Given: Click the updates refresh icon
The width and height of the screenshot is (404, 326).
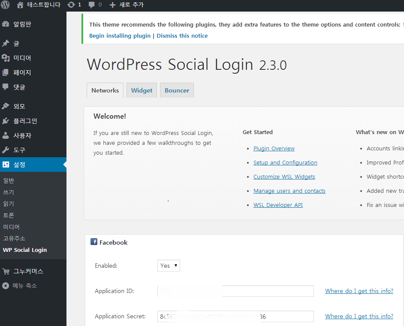Looking at the screenshot, I should [71, 5].
